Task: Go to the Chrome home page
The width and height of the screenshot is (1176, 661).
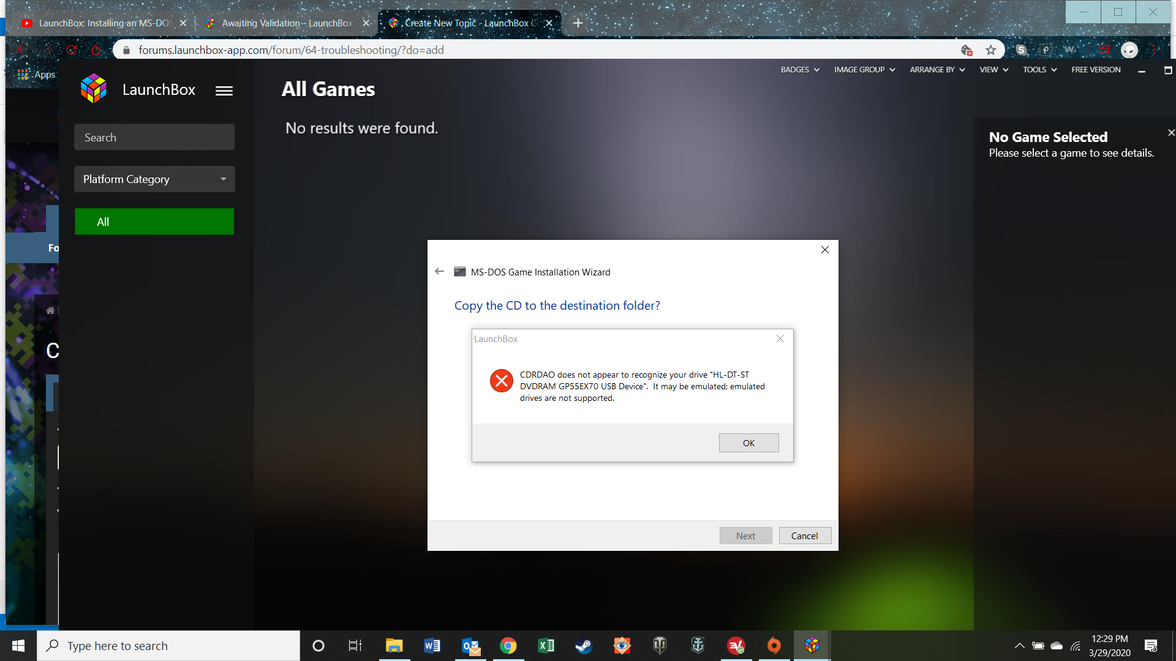Action: pos(96,50)
